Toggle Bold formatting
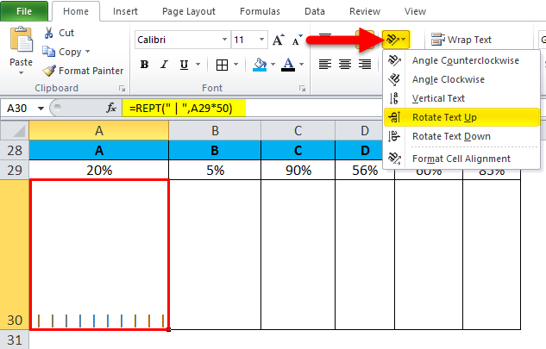The height and width of the screenshot is (349, 546). tap(145, 65)
